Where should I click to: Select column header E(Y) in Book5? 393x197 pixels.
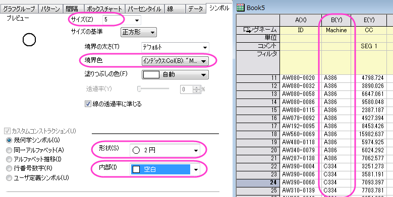369,20
